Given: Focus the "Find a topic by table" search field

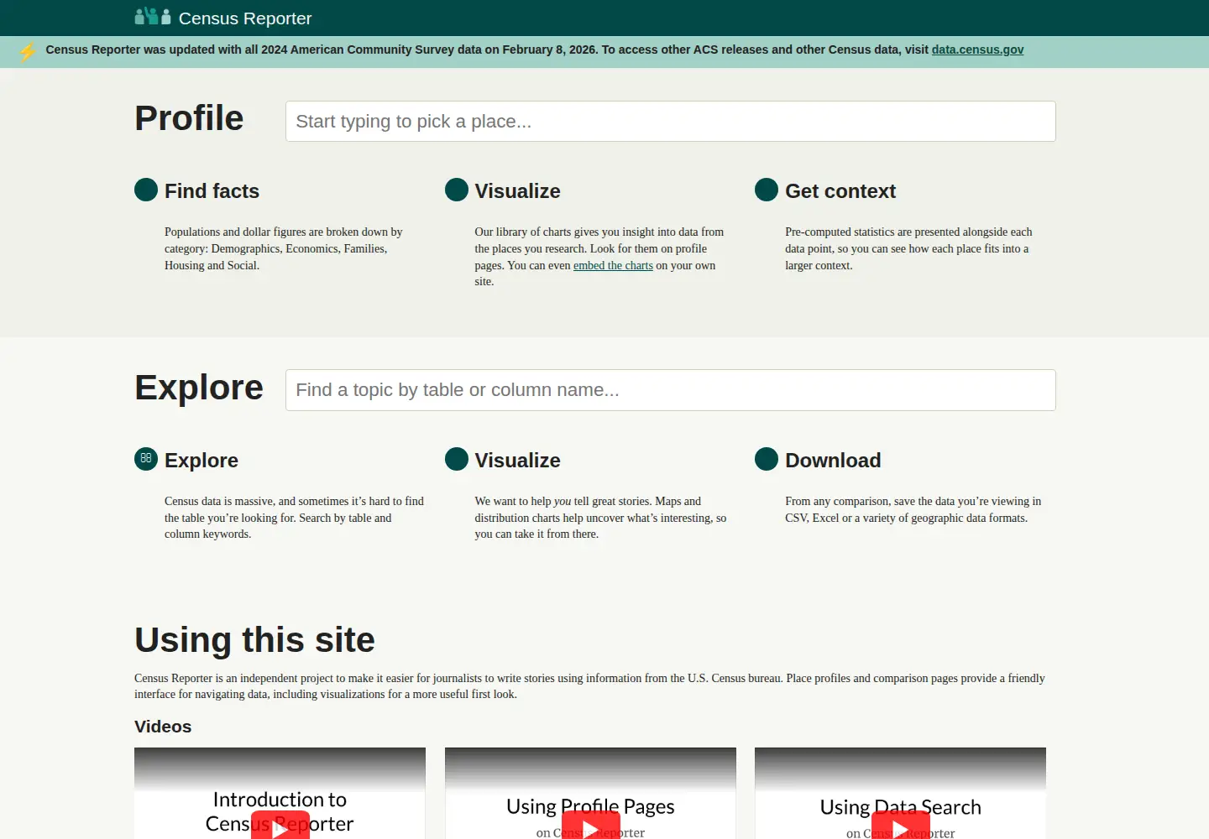Looking at the screenshot, I should (670, 390).
